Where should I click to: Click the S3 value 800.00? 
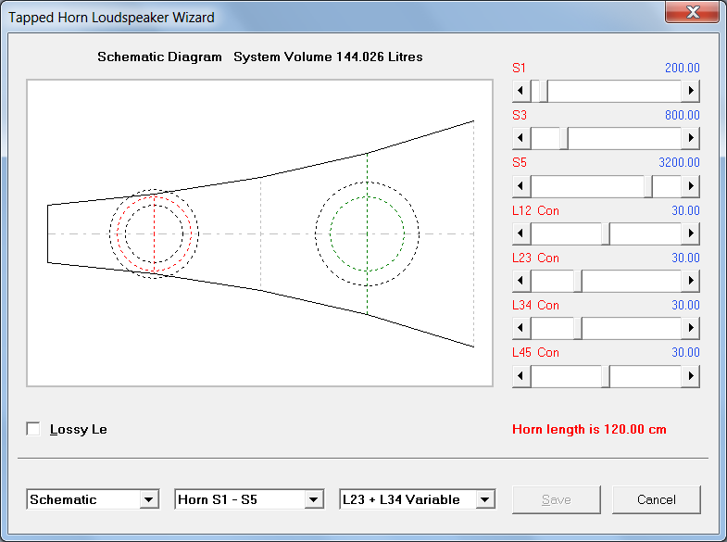point(682,115)
